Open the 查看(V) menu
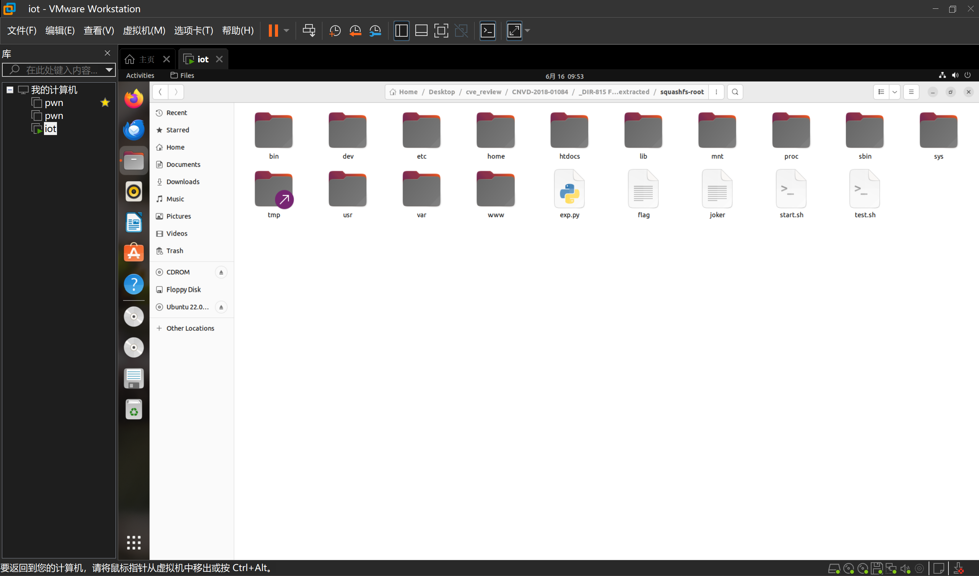The height and width of the screenshot is (576, 979). pos(99,30)
